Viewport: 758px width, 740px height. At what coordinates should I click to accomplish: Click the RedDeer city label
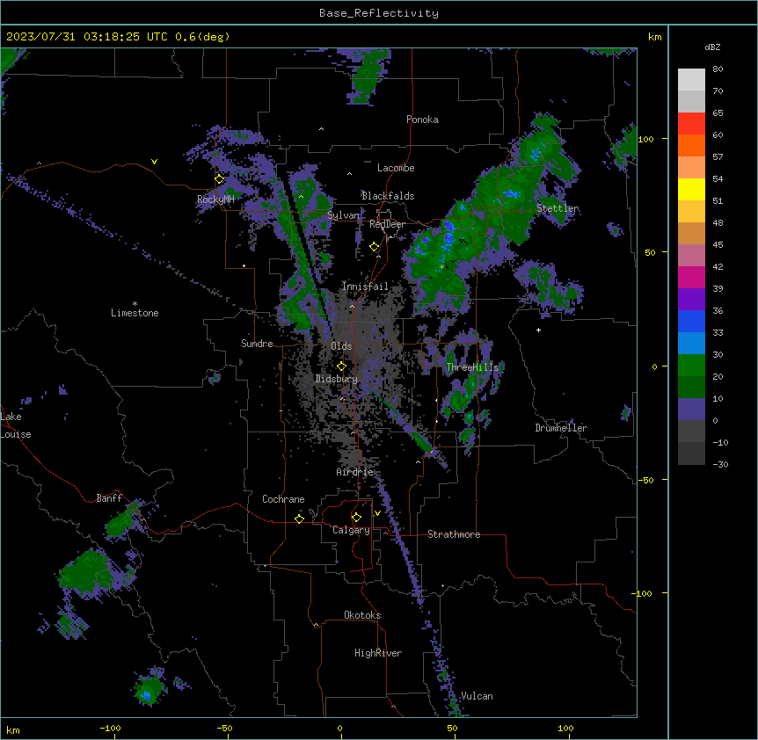[387, 224]
